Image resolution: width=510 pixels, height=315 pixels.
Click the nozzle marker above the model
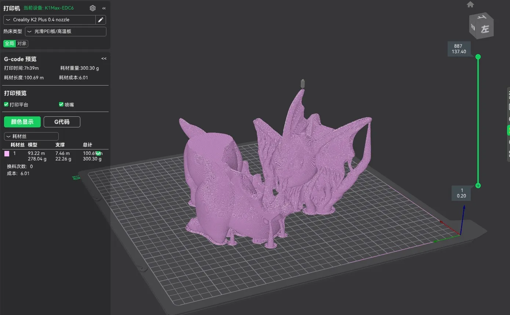(x=303, y=83)
